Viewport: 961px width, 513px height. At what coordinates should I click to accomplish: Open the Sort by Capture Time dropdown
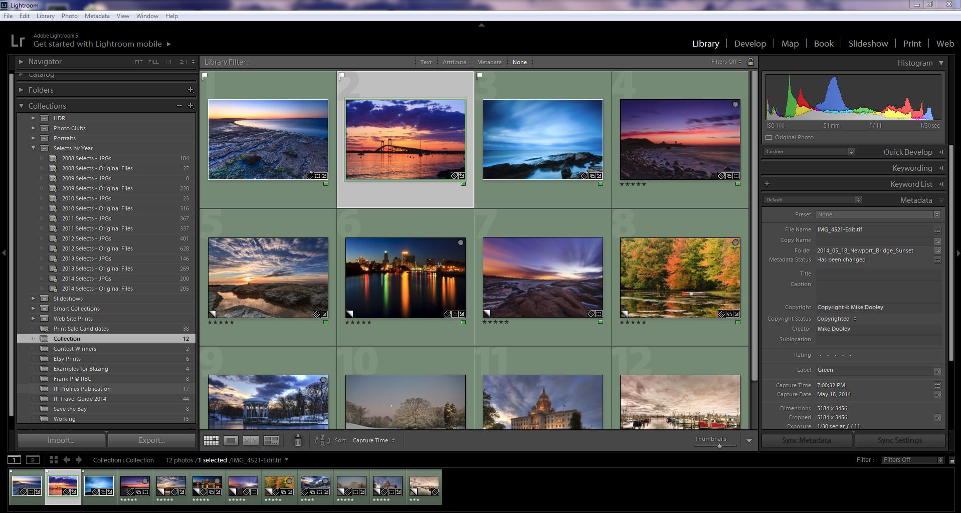click(373, 440)
